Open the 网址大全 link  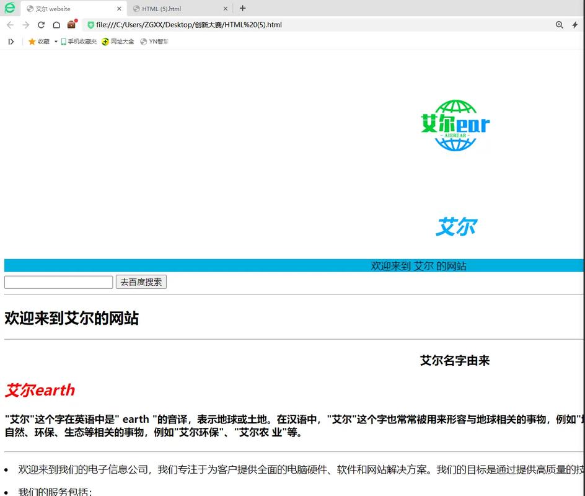point(118,42)
